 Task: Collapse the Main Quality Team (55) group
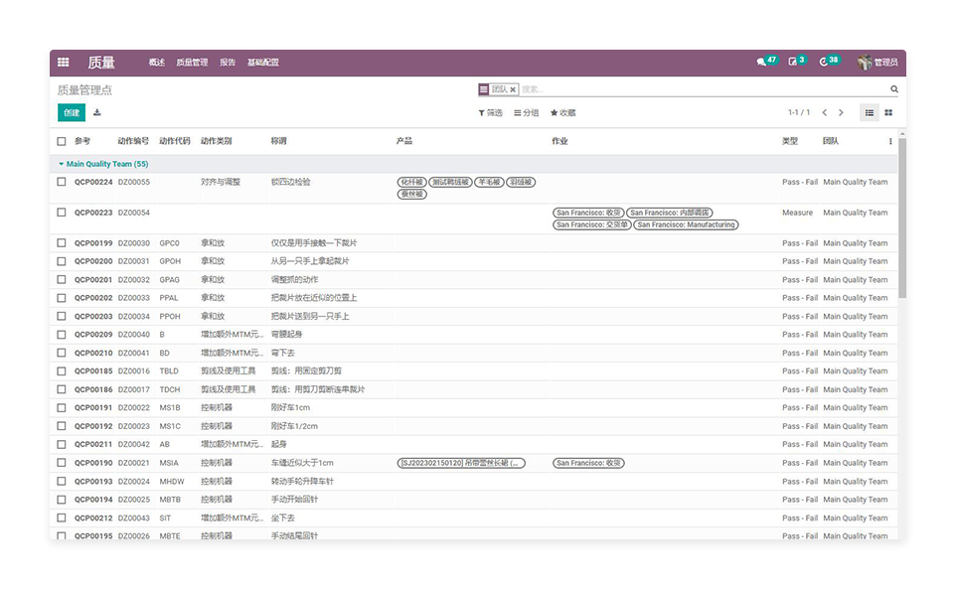tap(106, 164)
